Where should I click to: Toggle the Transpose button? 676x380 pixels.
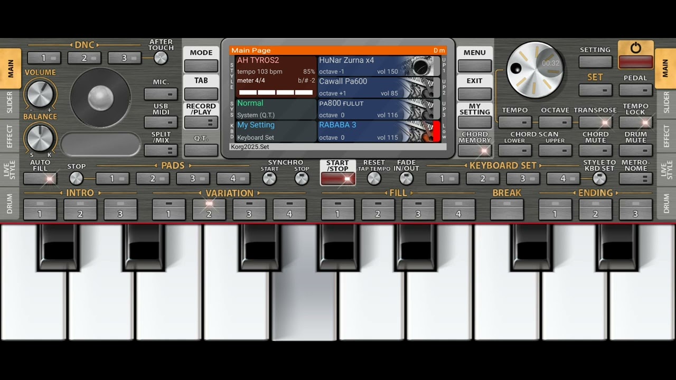pyautogui.click(x=595, y=122)
